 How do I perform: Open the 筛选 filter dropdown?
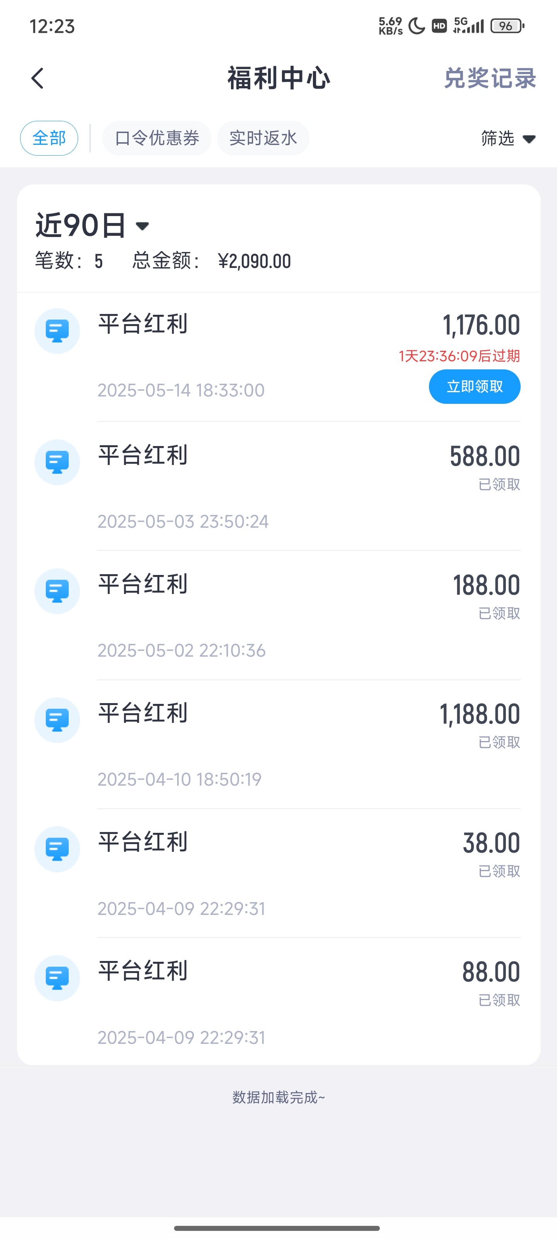tap(507, 139)
